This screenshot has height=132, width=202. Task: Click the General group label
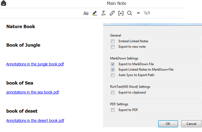pos(116,35)
